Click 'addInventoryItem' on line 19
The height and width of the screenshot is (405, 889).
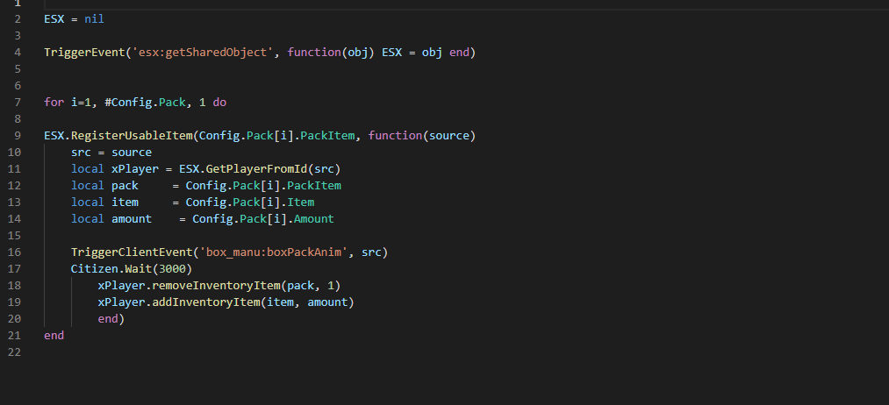(206, 302)
